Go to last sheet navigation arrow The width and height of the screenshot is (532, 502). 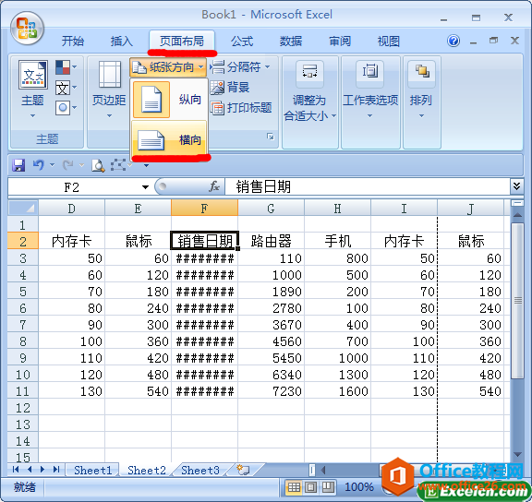click(56, 469)
